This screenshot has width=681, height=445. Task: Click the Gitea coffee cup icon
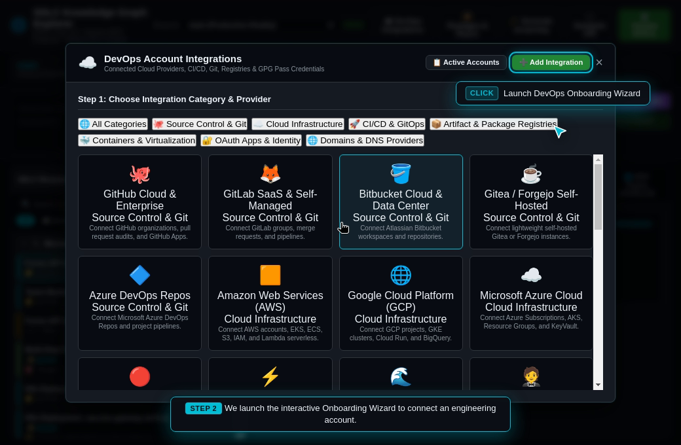coord(531,174)
